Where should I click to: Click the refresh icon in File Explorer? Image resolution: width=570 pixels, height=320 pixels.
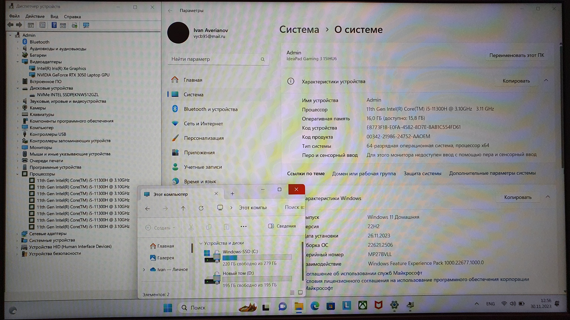point(201,208)
